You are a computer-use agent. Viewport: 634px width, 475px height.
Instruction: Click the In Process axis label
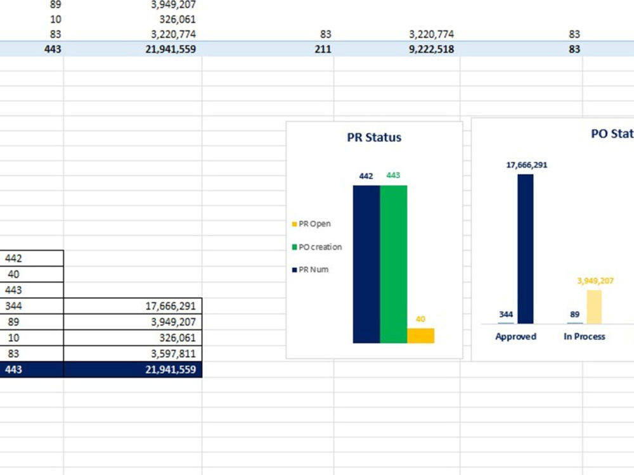tap(585, 336)
